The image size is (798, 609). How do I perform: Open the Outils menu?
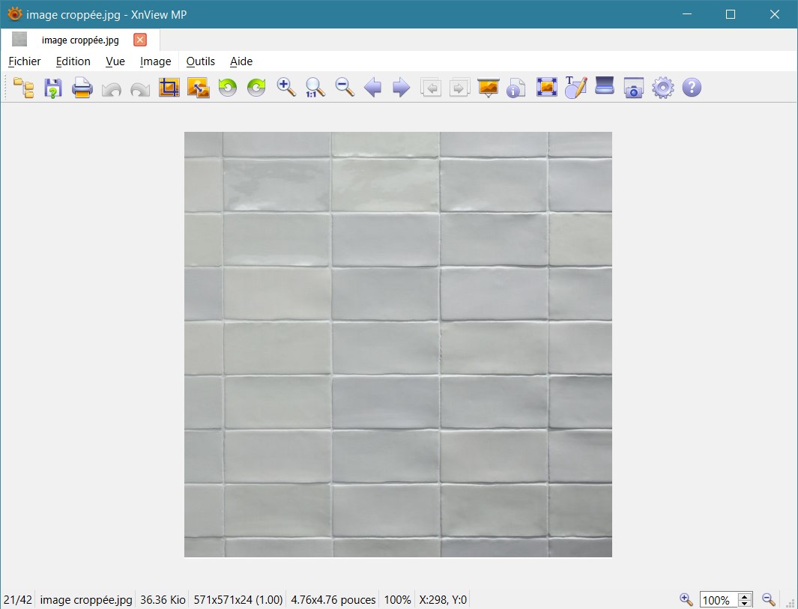click(x=200, y=61)
